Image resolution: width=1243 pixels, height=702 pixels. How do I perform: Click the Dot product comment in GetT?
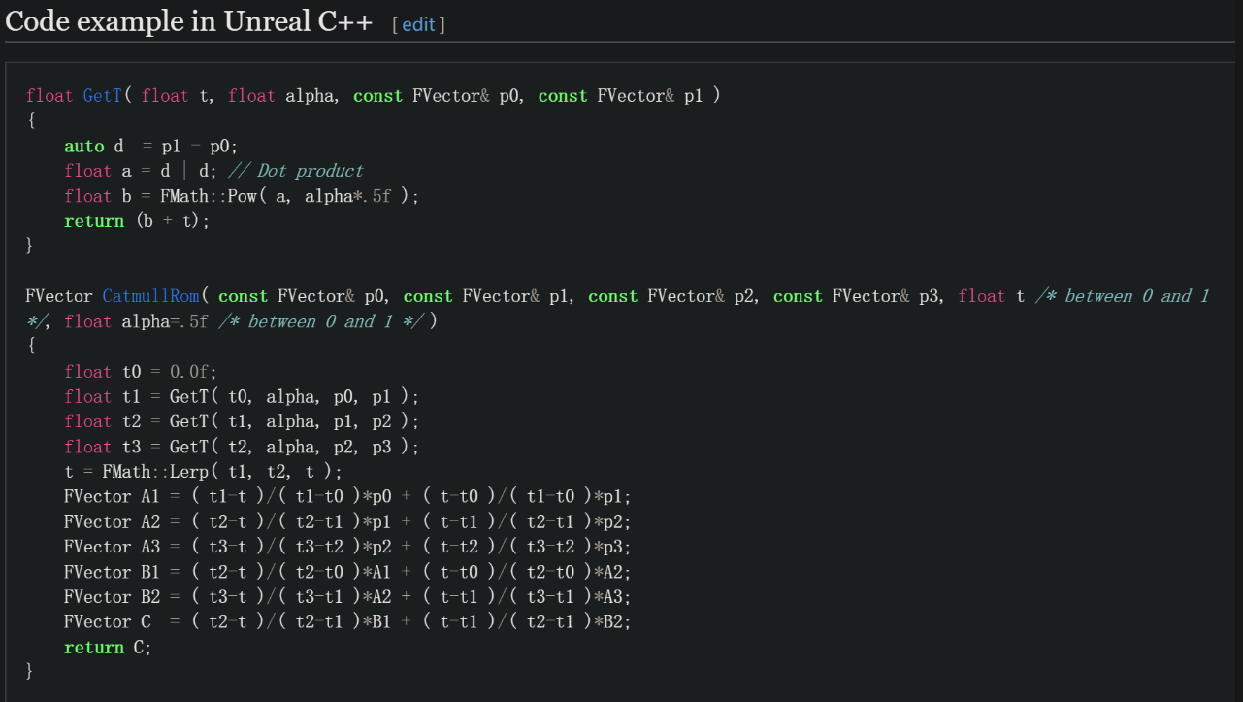[x=295, y=170]
